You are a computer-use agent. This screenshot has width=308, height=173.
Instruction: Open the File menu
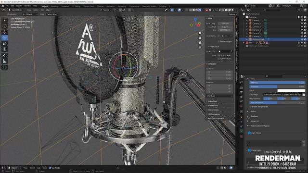(7, 6)
